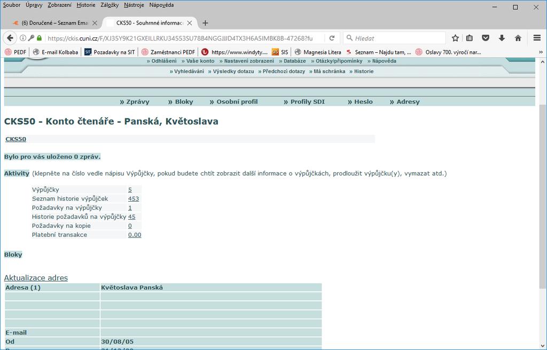The width and height of the screenshot is (547, 350).
Task: Go to the home page icon
Action: [x=518, y=38]
